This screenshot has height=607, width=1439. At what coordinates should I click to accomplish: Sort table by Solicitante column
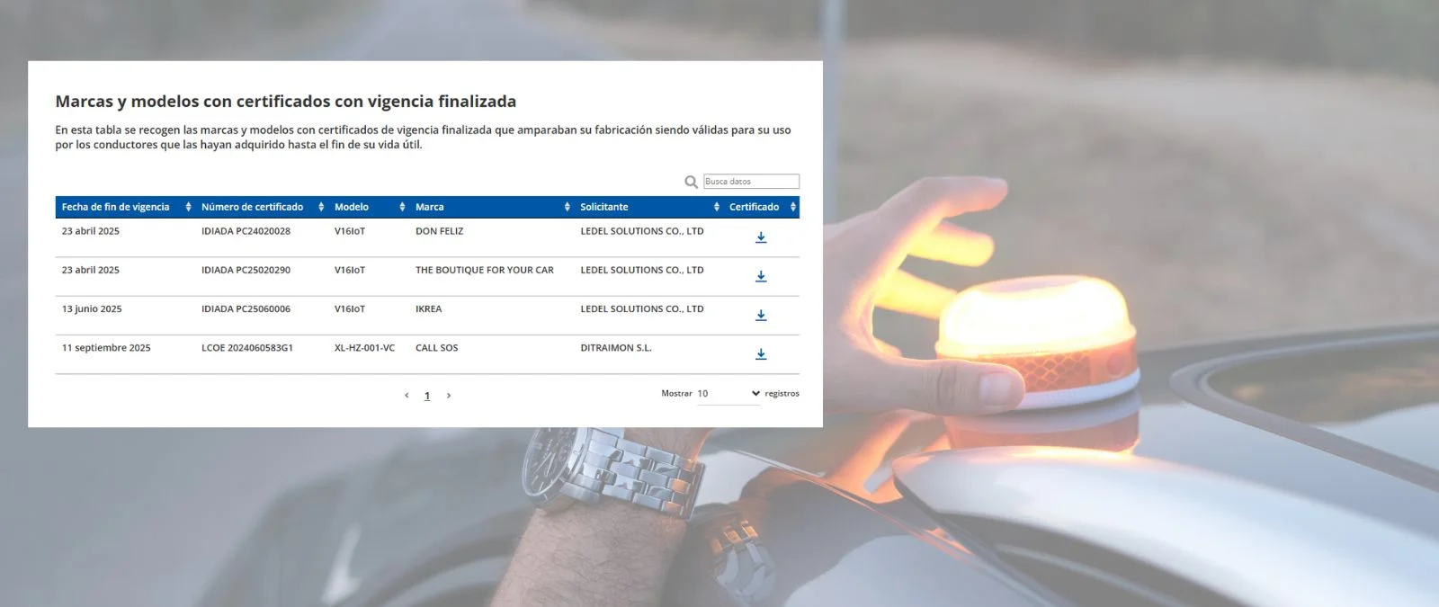point(648,207)
